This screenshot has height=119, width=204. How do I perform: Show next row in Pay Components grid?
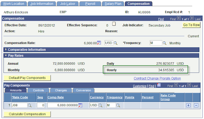click(189, 85)
